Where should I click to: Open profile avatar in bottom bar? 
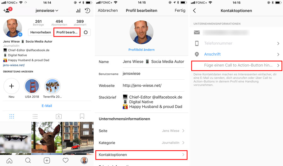(84, 160)
